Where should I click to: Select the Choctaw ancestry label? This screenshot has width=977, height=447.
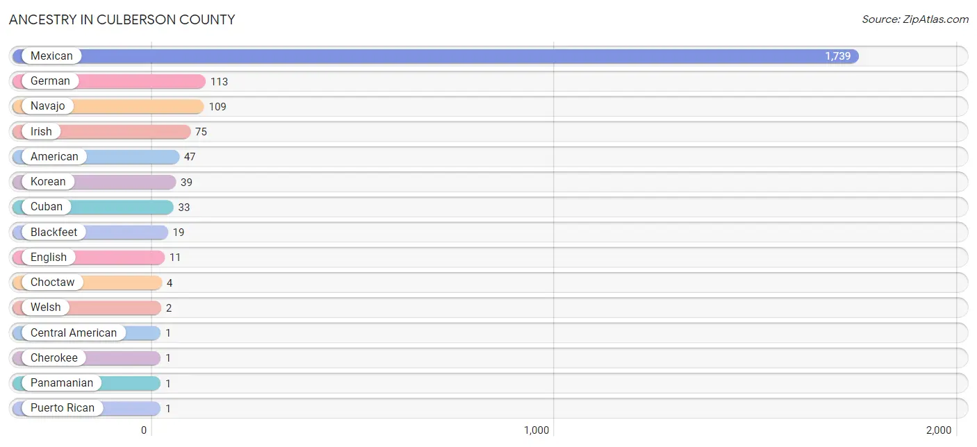[x=52, y=282]
